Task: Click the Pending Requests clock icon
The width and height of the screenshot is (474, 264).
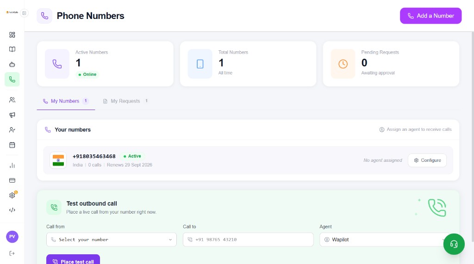Action: [x=343, y=64]
